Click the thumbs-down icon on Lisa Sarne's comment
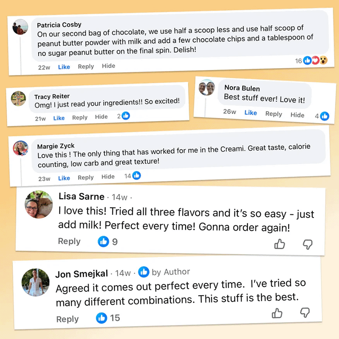This screenshot has height=339, width=339. click(308, 244)
